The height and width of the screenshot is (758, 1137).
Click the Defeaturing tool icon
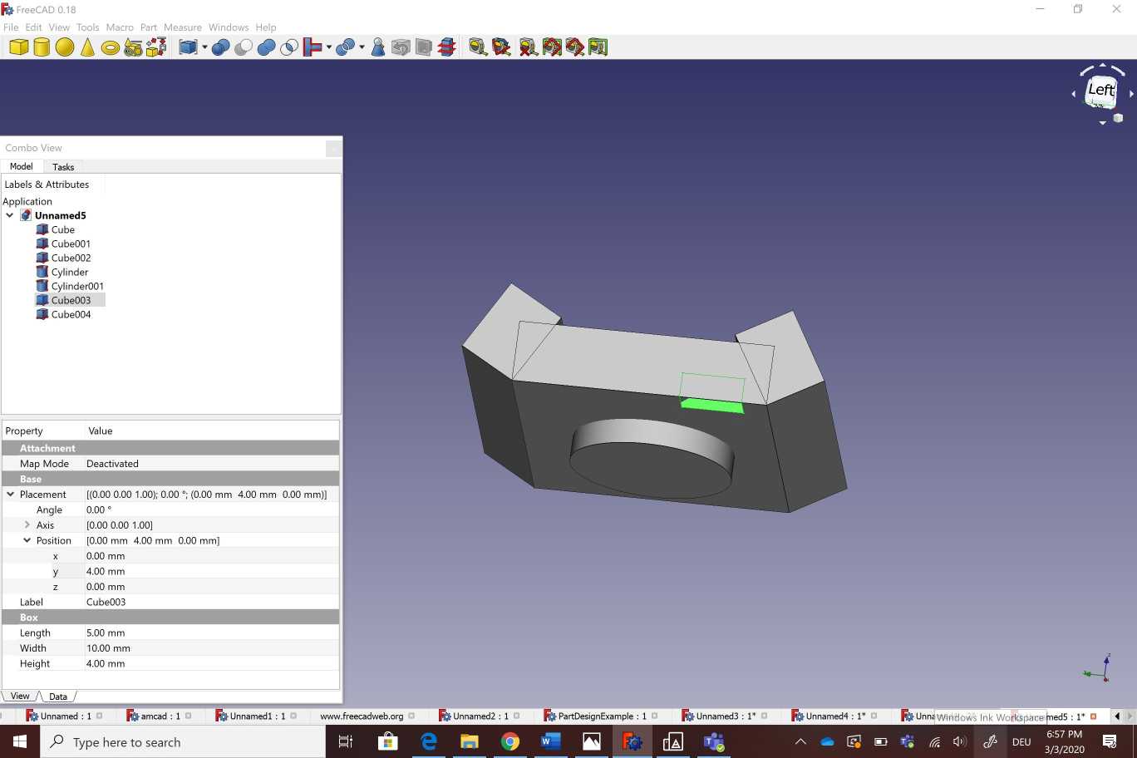pyautogui.click(x=401, y=47)
